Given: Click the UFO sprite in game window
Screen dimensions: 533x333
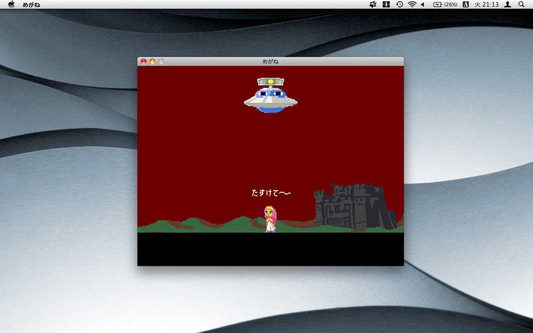Looking at the screenshot, I should (270, 95).
